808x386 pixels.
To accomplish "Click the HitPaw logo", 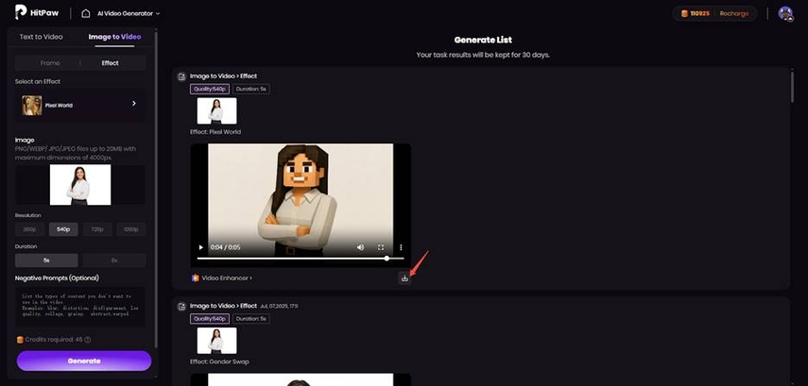I will coord(36,12).
